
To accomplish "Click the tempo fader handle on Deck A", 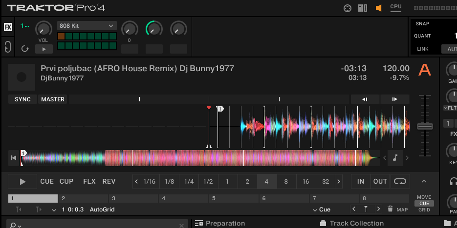I will coord(425,126).
